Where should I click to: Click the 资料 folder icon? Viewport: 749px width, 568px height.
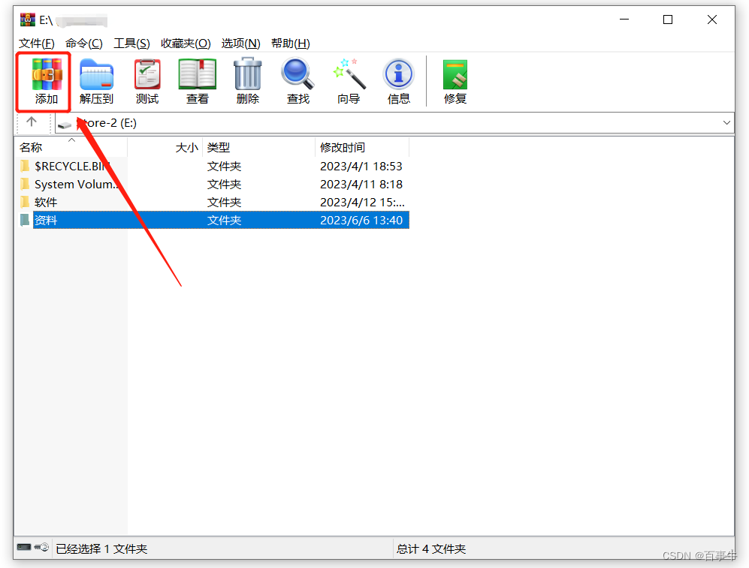25,221
